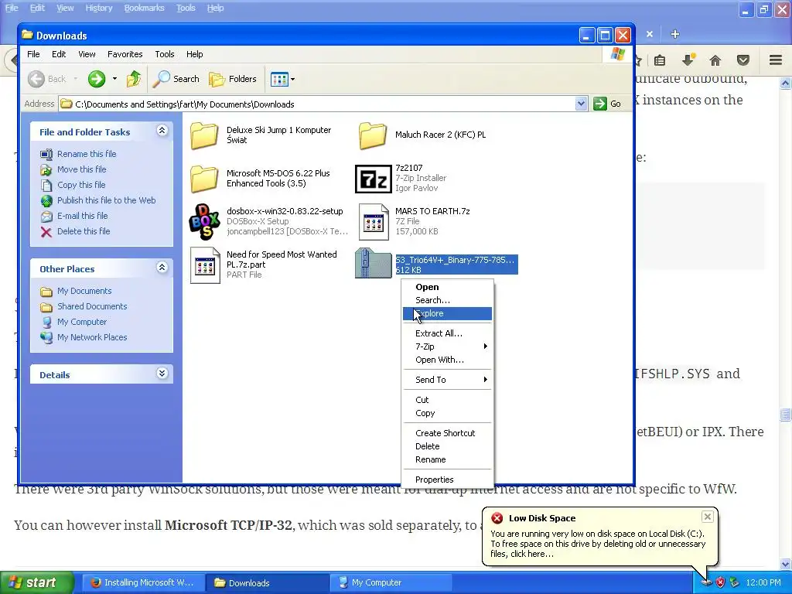
Task: Open My Computer in Other Places
Action: point(82,322)
